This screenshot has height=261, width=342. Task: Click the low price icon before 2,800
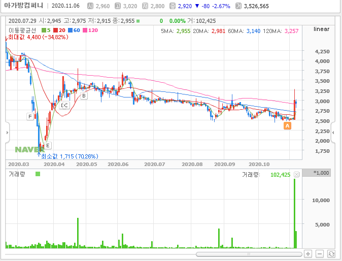pos(145,6)
